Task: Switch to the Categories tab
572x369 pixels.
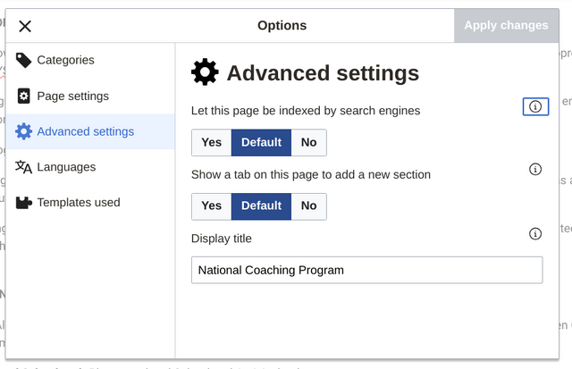Action: tap(65, 61)
